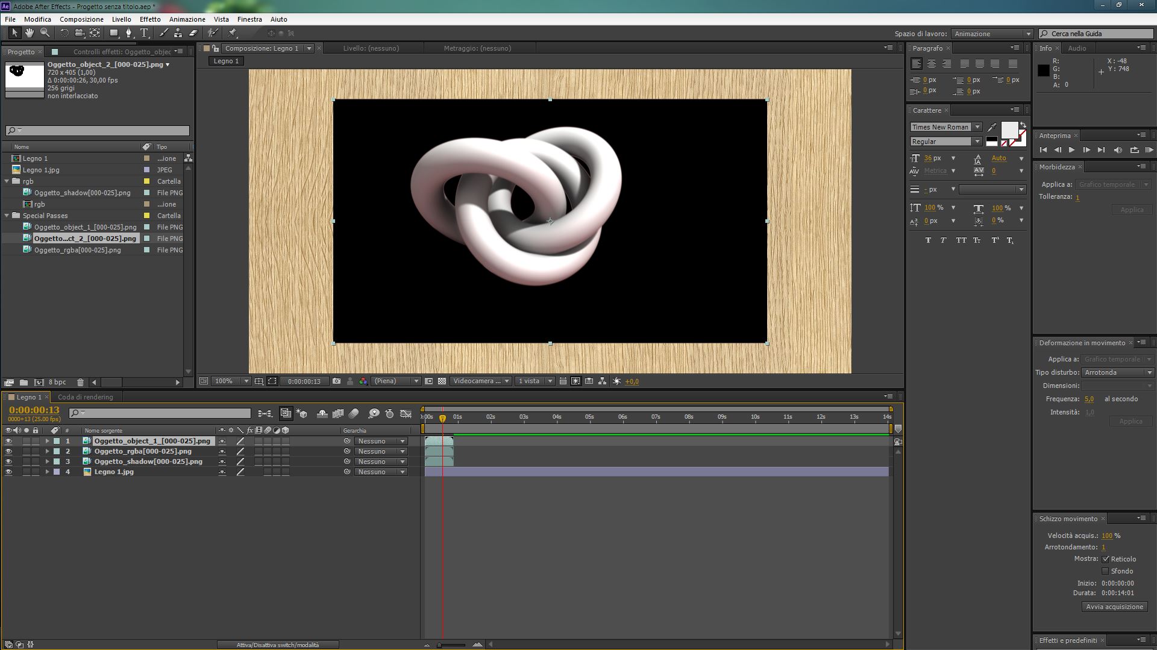
Task: Click the timeline zoom slider
Action: coord(451,645)
